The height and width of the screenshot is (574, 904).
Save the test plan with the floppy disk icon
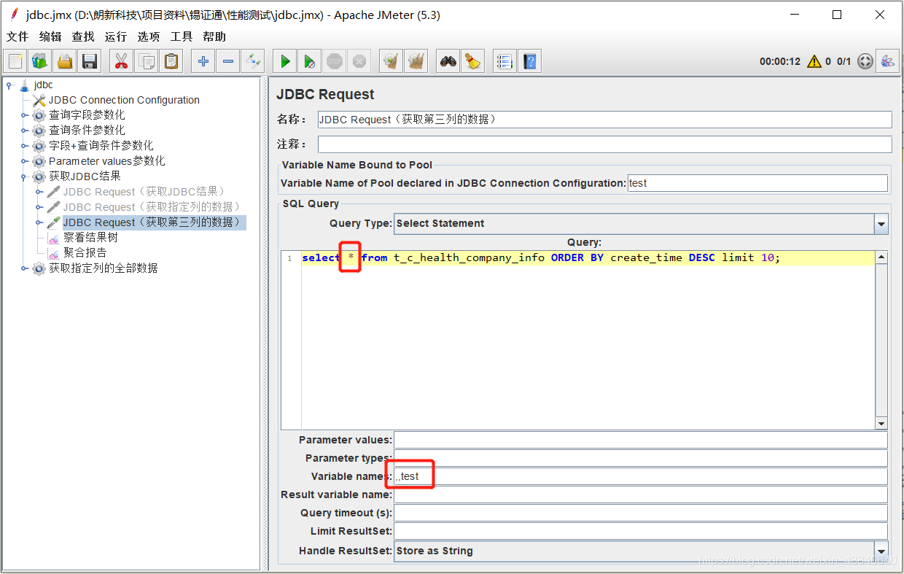click(x=89, y=61)
